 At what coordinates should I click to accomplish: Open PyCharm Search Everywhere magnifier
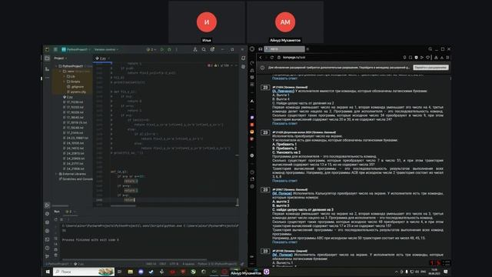point(204,49)
